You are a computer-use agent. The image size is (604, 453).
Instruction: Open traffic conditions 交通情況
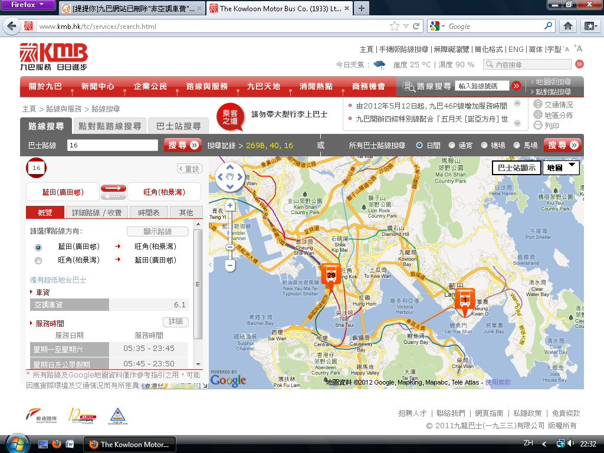click(553, 104)
